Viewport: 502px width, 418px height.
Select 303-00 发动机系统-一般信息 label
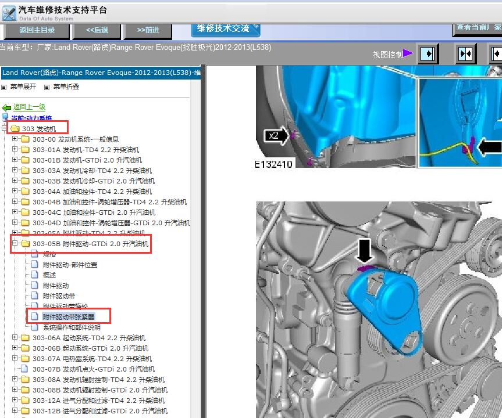tap(76, 139)
